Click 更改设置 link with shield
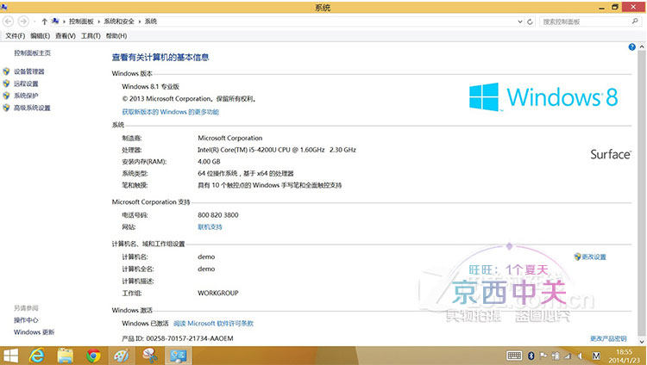The height and width of the screenshot is (365, 647). [x=590, y=257]
